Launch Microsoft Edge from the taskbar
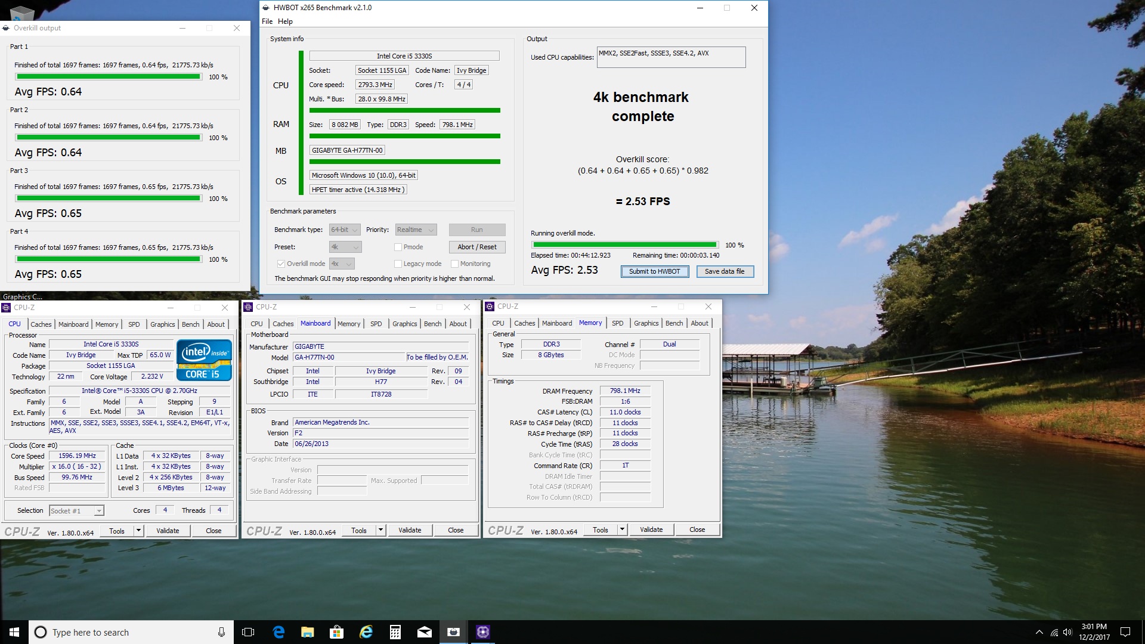The width and height of the screenshot is (1145, 644). coord(278,632)
